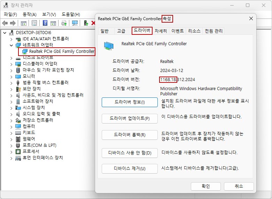Expand the 프로세서 node
272x199 pixels.
(11, 152)
